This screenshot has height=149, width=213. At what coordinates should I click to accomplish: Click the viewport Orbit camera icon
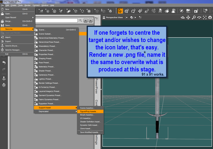[x=182, y=17]
